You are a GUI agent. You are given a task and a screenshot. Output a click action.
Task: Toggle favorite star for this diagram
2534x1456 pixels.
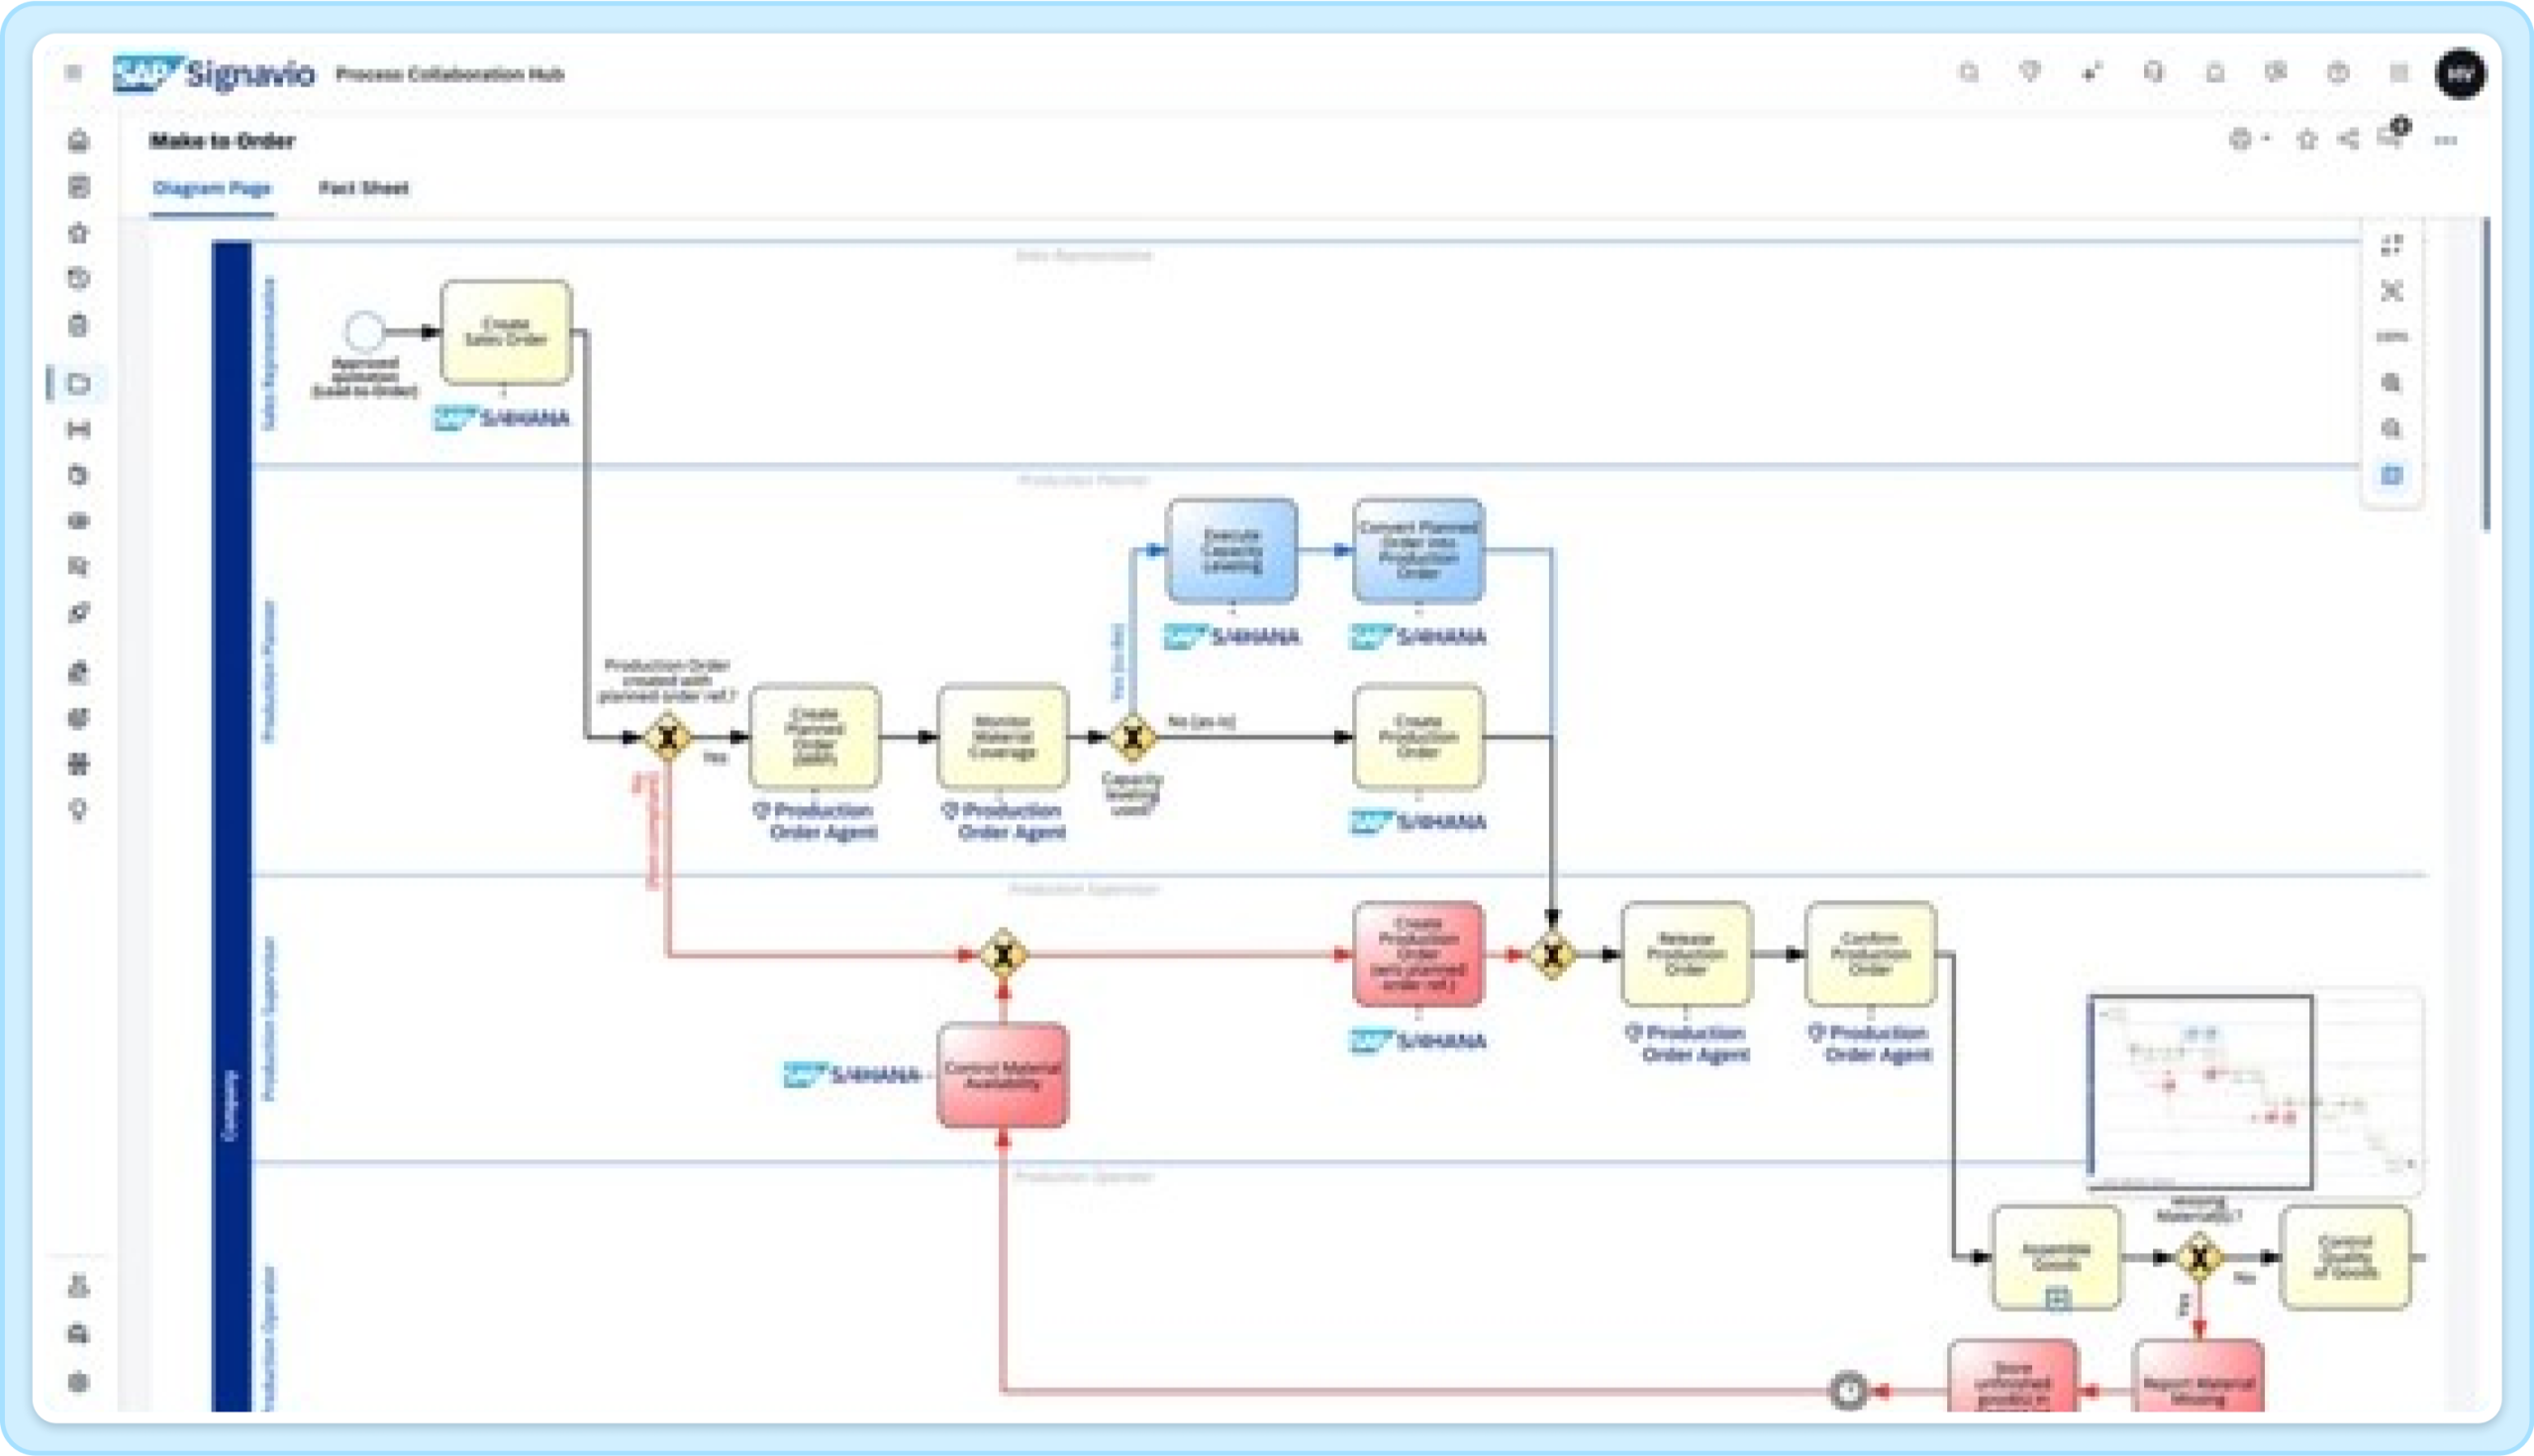click(x=2306, y=140)
